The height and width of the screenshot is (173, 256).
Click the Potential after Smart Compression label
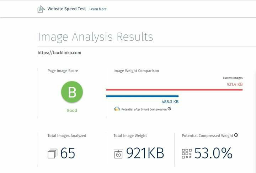click(144, 110)
